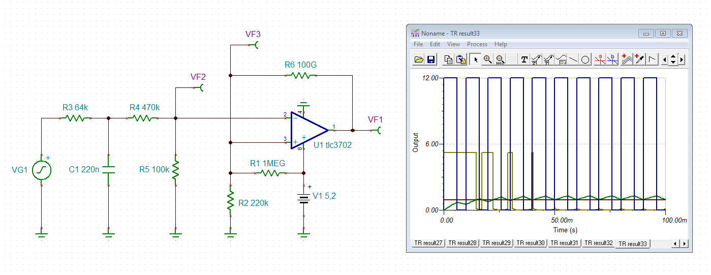Click the auto curve label tool

548,59
